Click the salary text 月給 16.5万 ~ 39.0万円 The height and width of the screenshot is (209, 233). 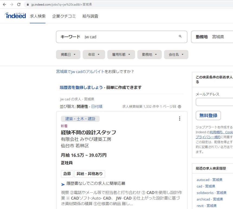pos(84,155)
